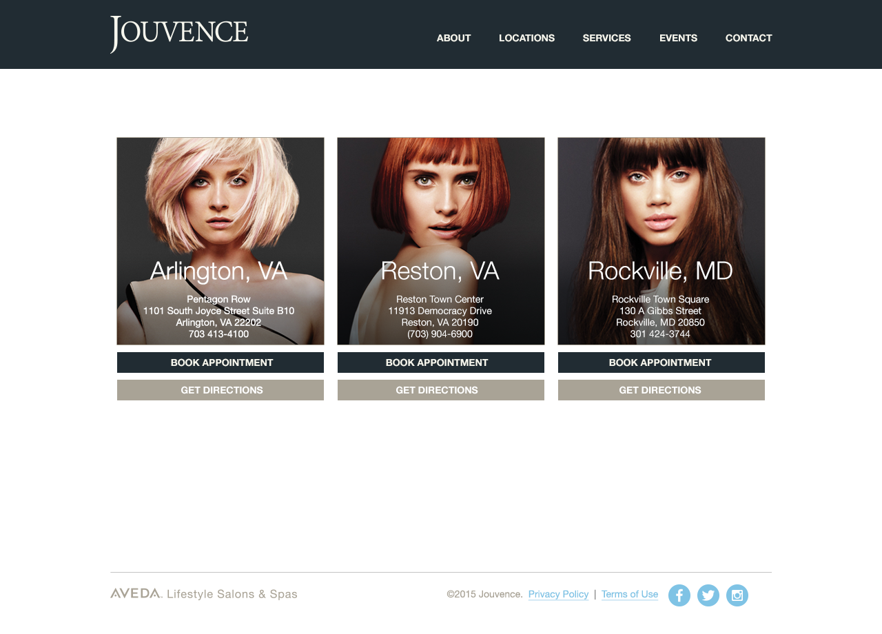The width and height of the screenshot is (882, 634).
Task: Click the Reston, VA heading
Action: 440,271
